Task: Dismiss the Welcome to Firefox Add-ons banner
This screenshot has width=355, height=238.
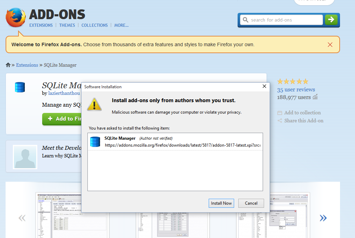Action: pos(330,45)
